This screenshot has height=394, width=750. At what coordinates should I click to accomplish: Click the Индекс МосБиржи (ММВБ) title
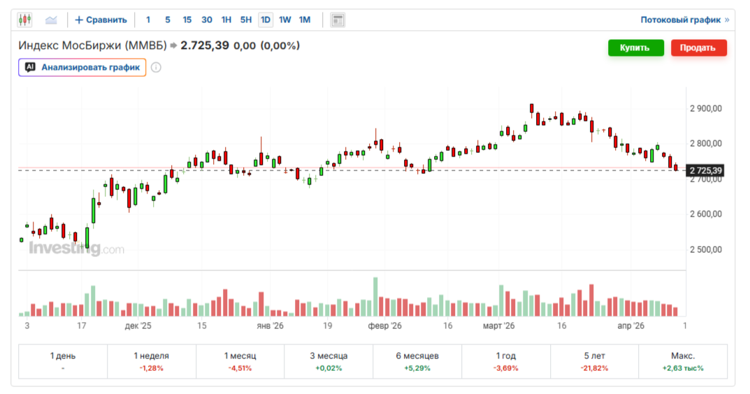(x=92, y=46)
